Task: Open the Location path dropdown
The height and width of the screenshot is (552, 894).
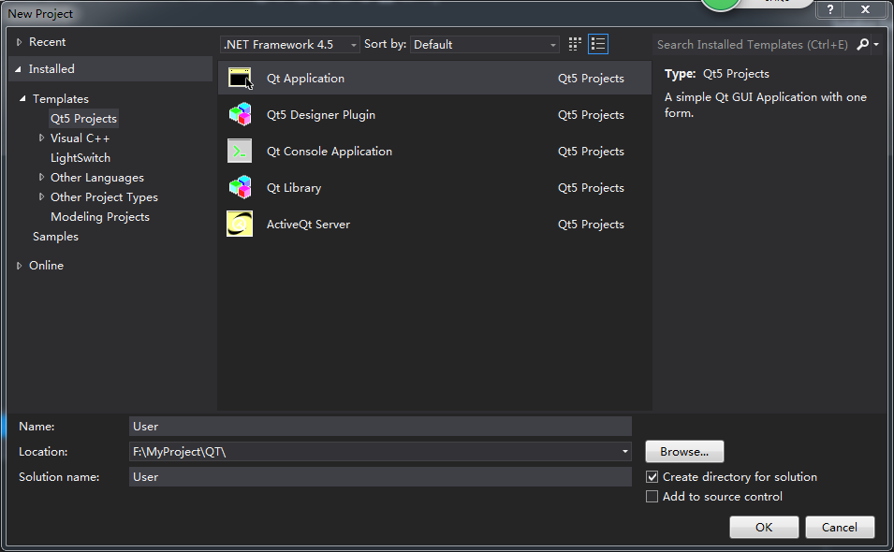Action: 625,452
